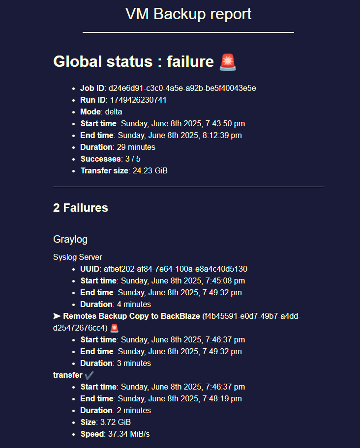Click the VM Backup report title

(188, 14)
